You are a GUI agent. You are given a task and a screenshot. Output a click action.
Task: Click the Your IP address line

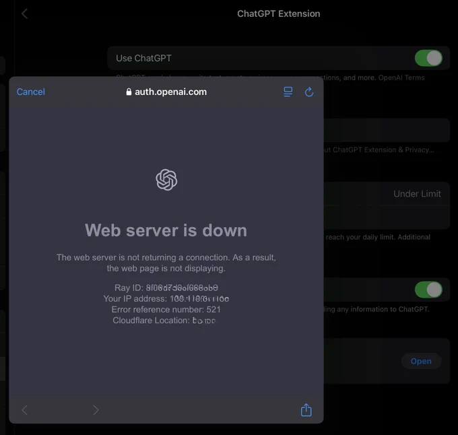coord(166,299)
